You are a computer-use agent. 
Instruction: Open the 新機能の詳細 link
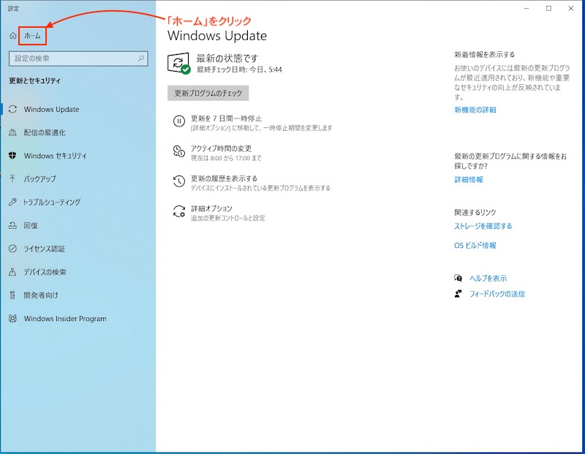click(x=475, y=110)
